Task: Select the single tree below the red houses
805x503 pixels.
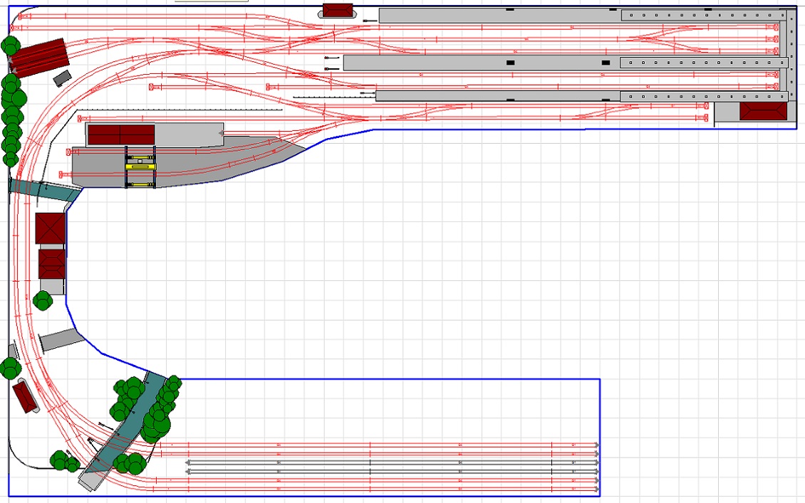Action: coord(43,300)
